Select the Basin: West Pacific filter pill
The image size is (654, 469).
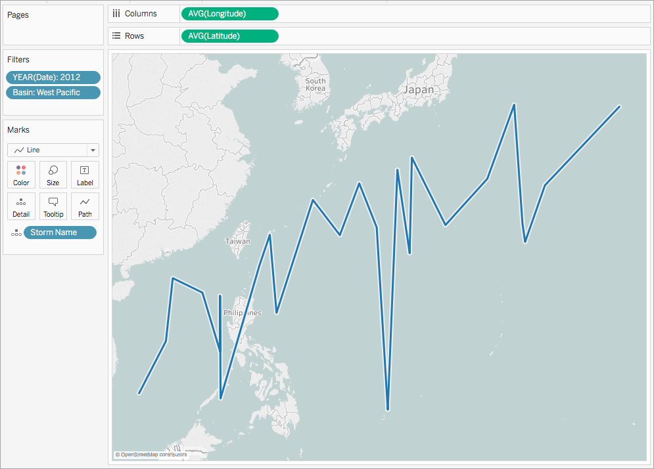click(53, 93)
